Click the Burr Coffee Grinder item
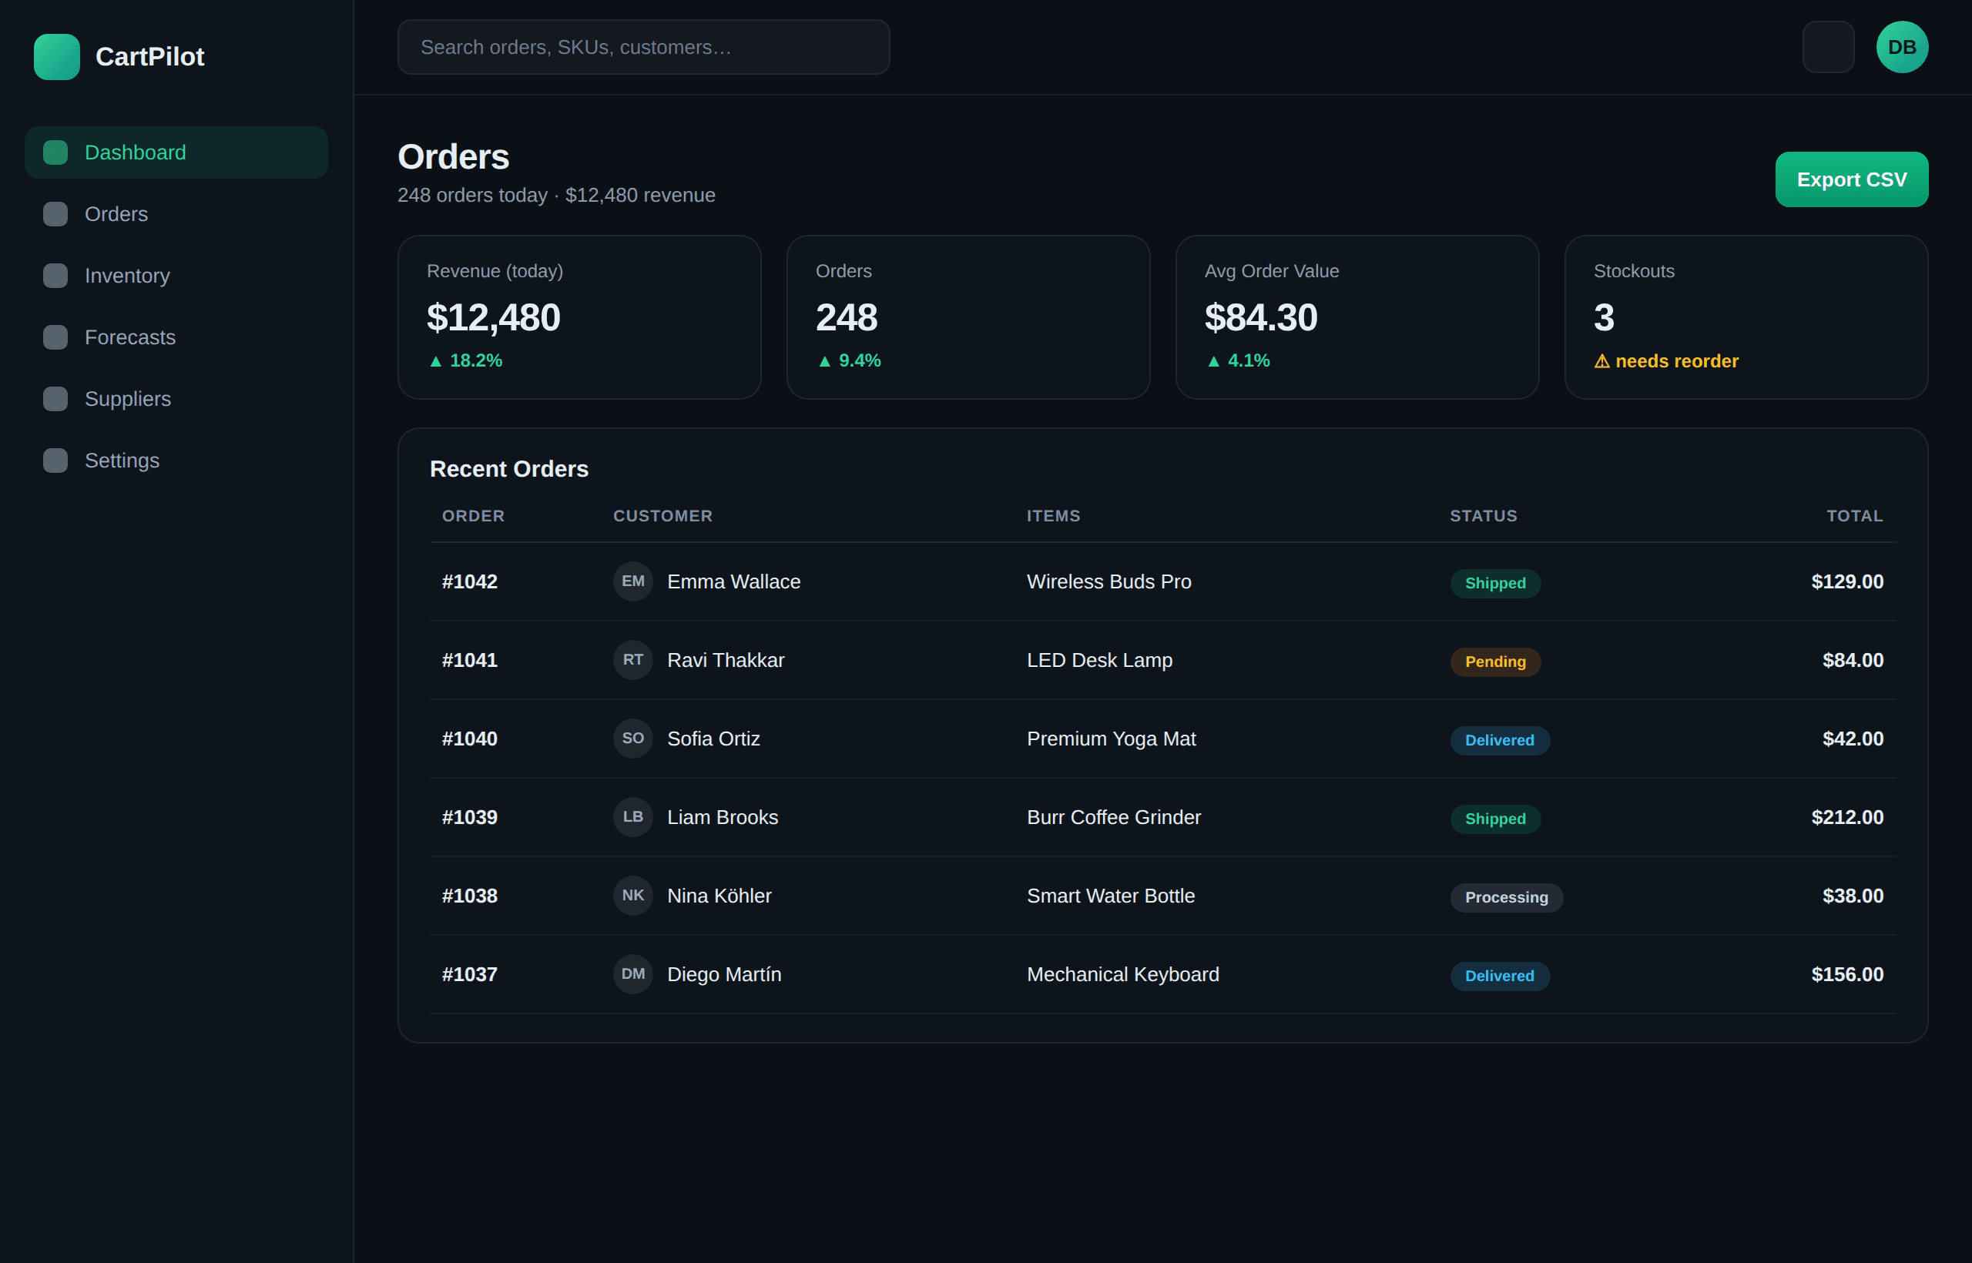1972x1263 pixels. 1113,818
